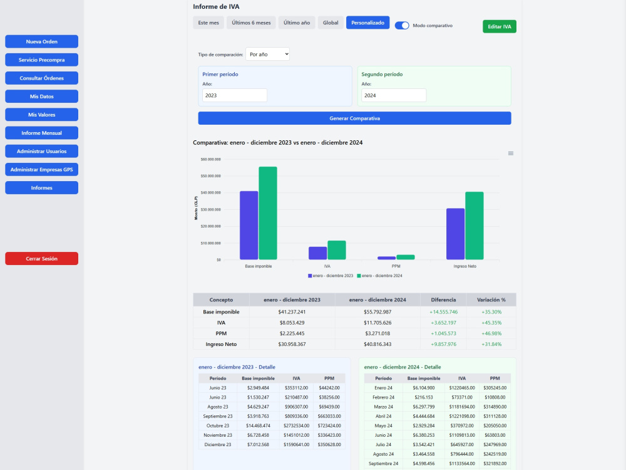Select the Este mes tab
Image resolution: width=626 pixels, height=470 pixels.
[x=208, y=23]
